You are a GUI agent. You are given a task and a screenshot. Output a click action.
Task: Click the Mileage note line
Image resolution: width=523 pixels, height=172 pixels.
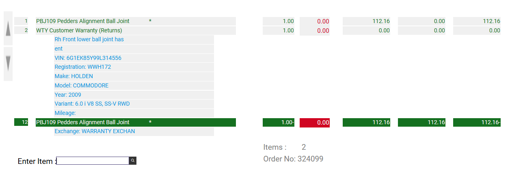65,113
